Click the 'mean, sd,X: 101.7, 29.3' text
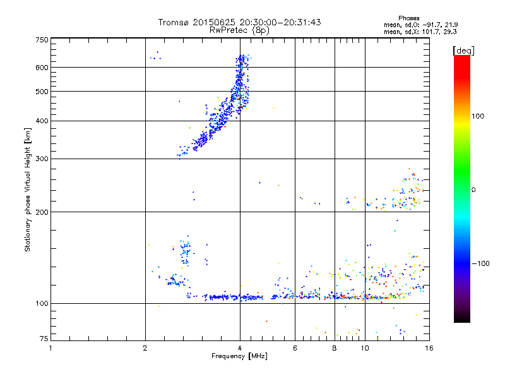Image resolution: width=505 pixels, height=379 pixels. click(x=420, y=32)
